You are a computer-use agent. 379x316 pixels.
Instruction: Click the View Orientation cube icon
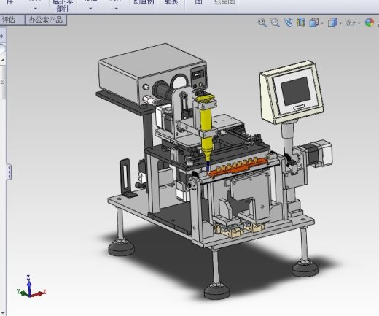(x=313, y=23)
